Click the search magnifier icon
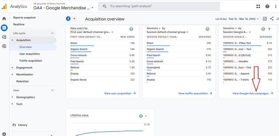 click(105, 6)
